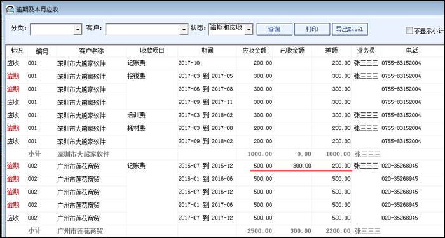Expand the 状态 dropdown arrow
This screenshot has width=445, height=238.
[x=249, y=29]
